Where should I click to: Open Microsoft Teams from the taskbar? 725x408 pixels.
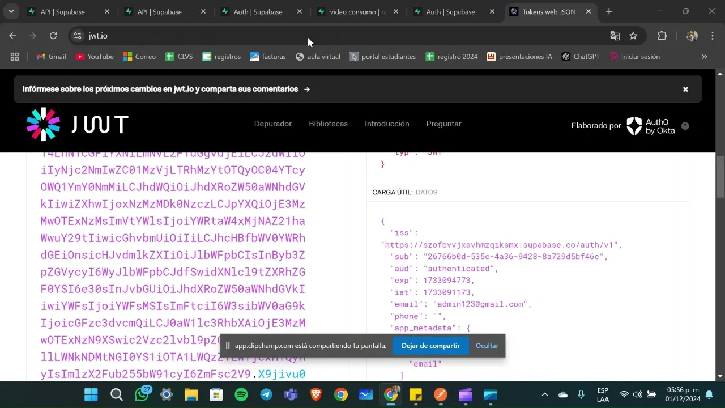(291, 394)
